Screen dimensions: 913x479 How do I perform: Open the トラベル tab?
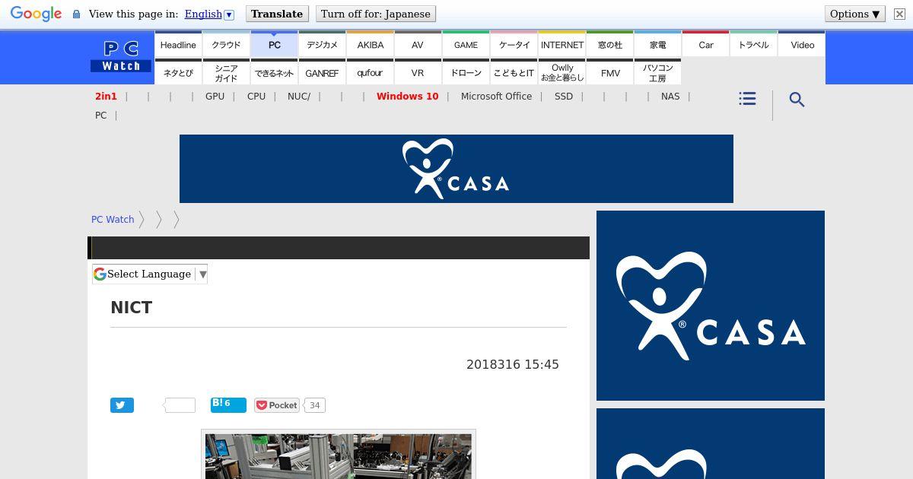754,45
